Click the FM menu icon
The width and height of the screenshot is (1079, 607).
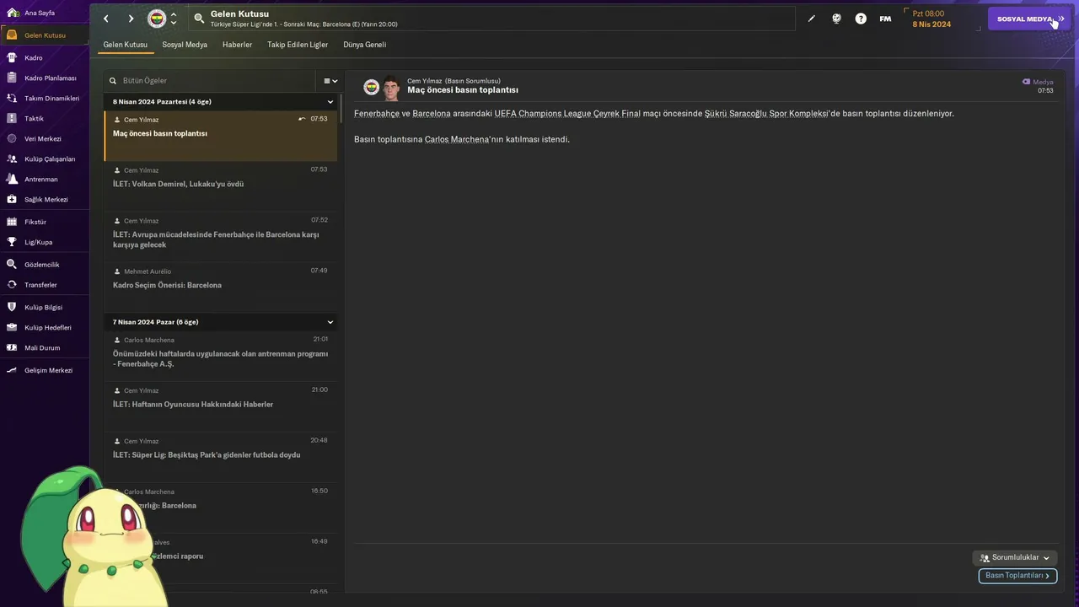coord(885,19)
